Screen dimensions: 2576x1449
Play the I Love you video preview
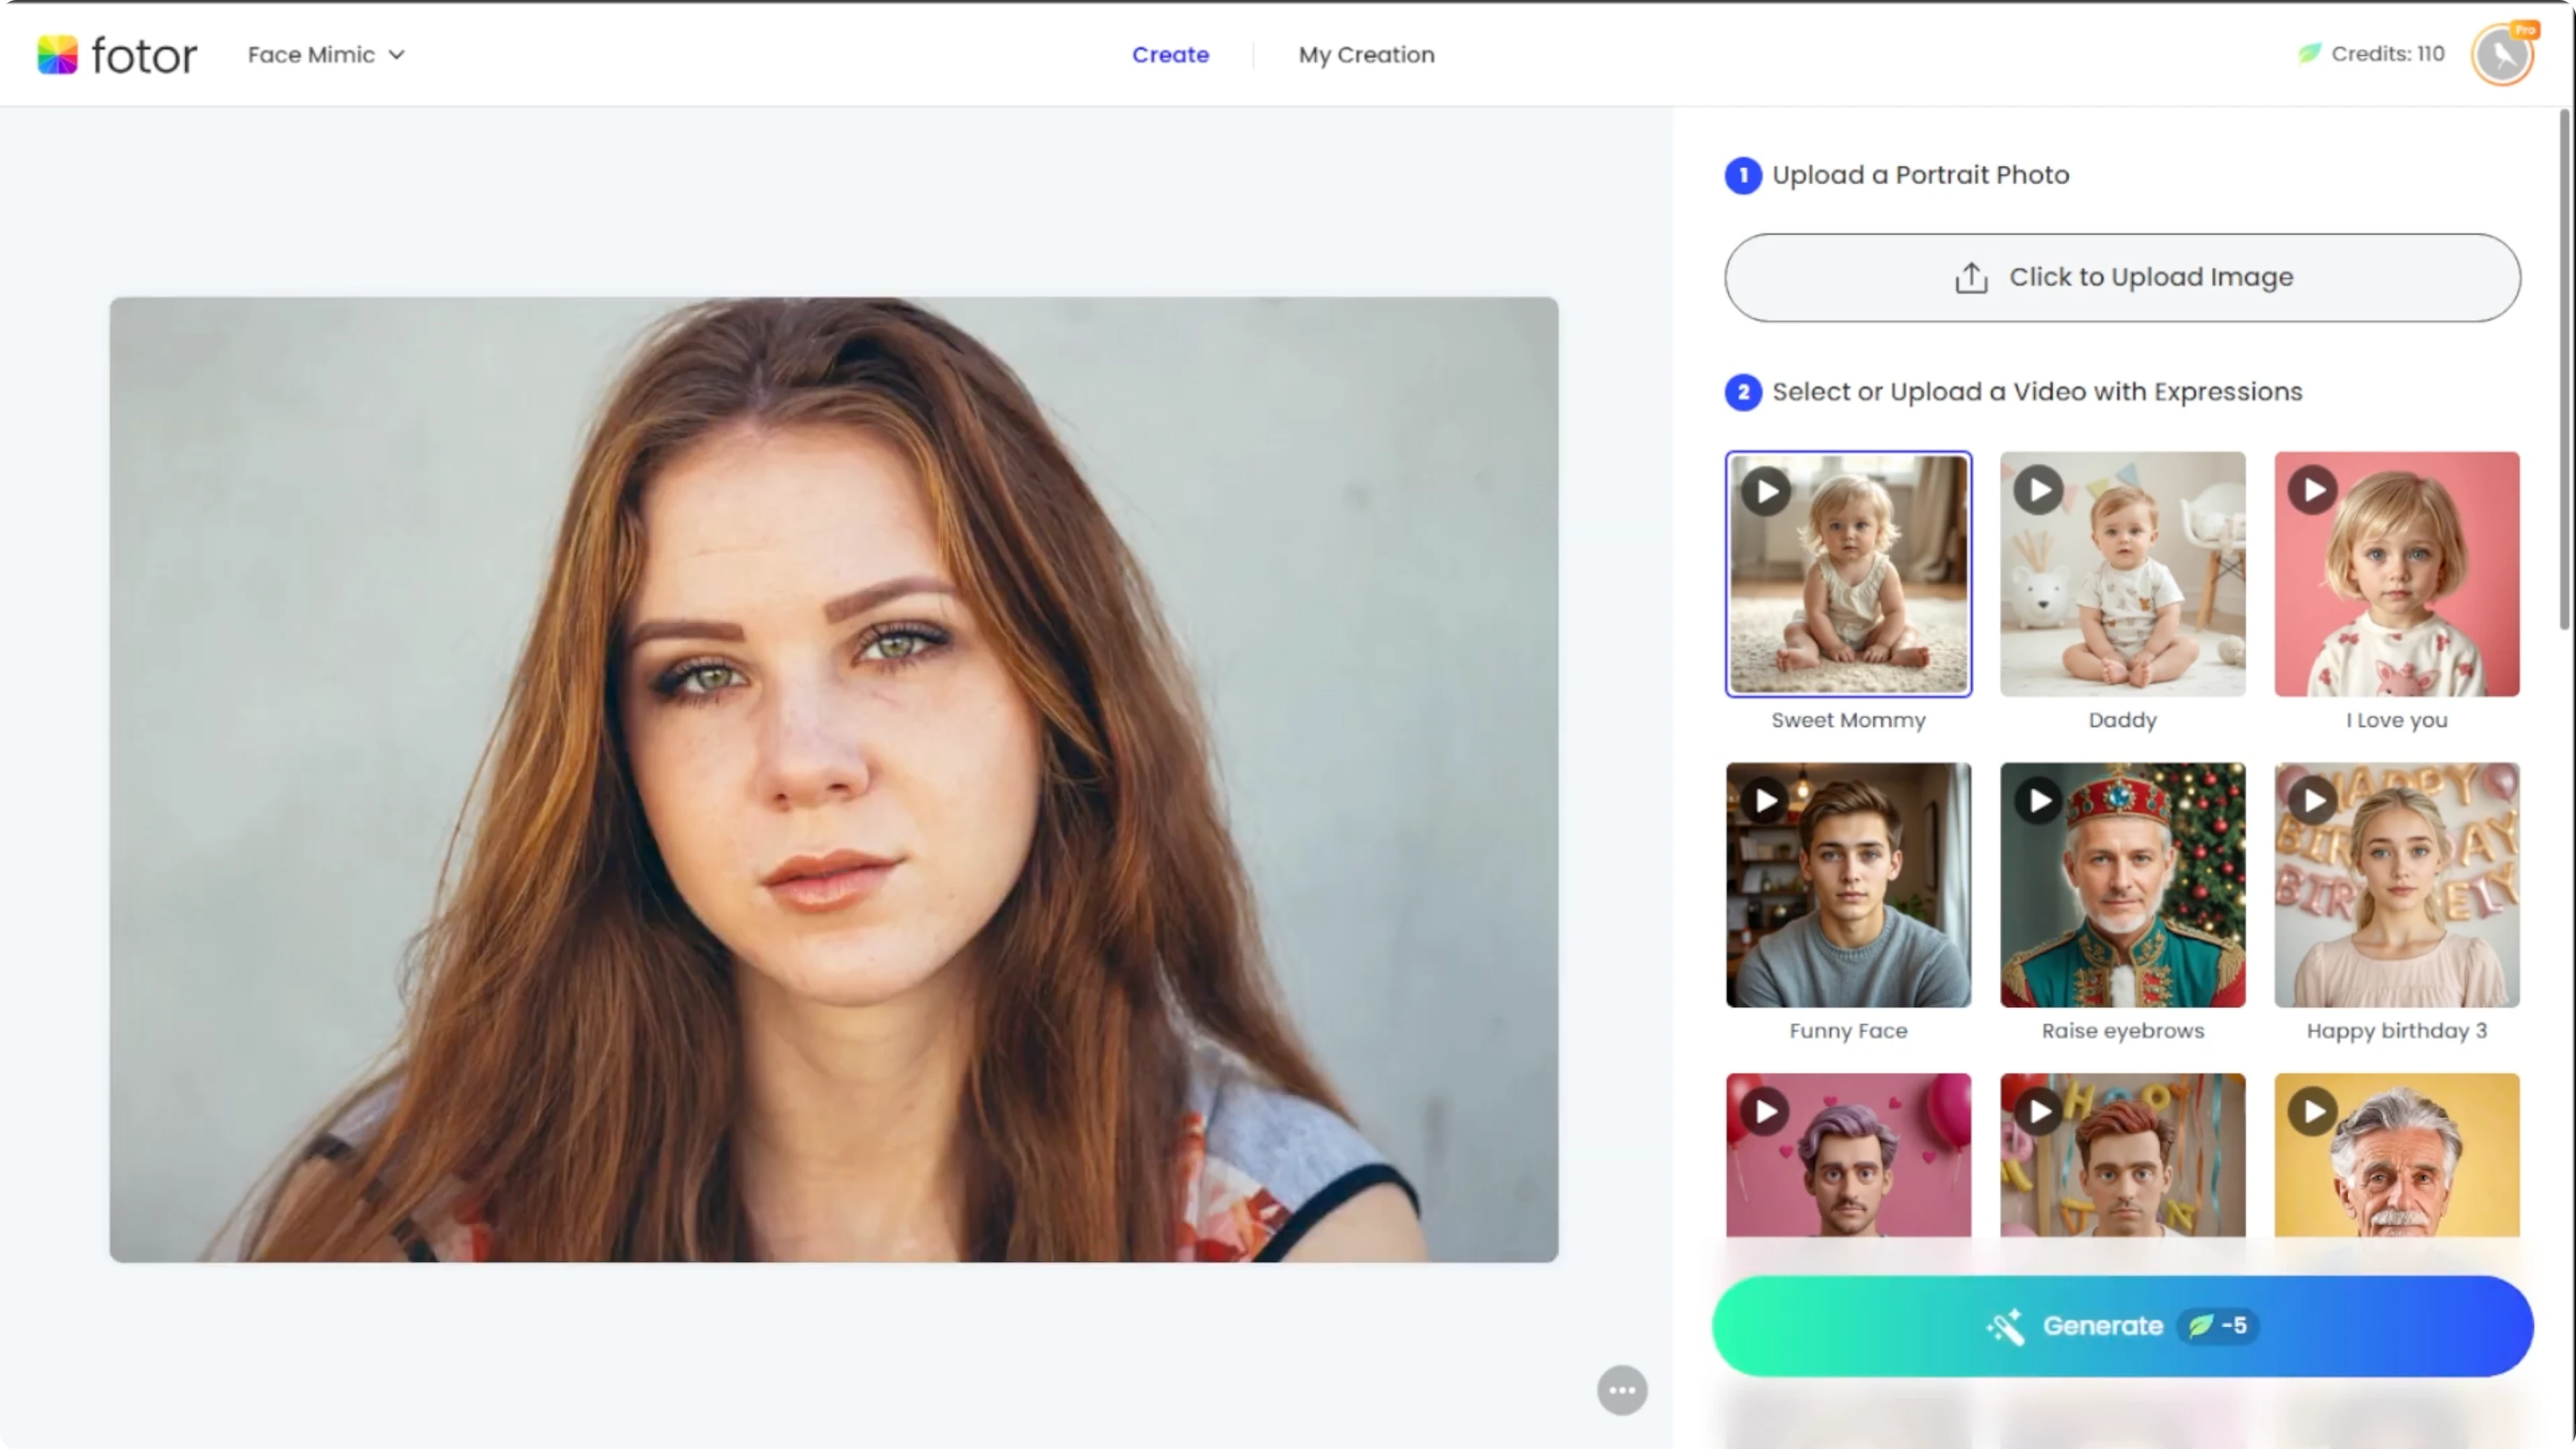click(x=2313, y=490)
